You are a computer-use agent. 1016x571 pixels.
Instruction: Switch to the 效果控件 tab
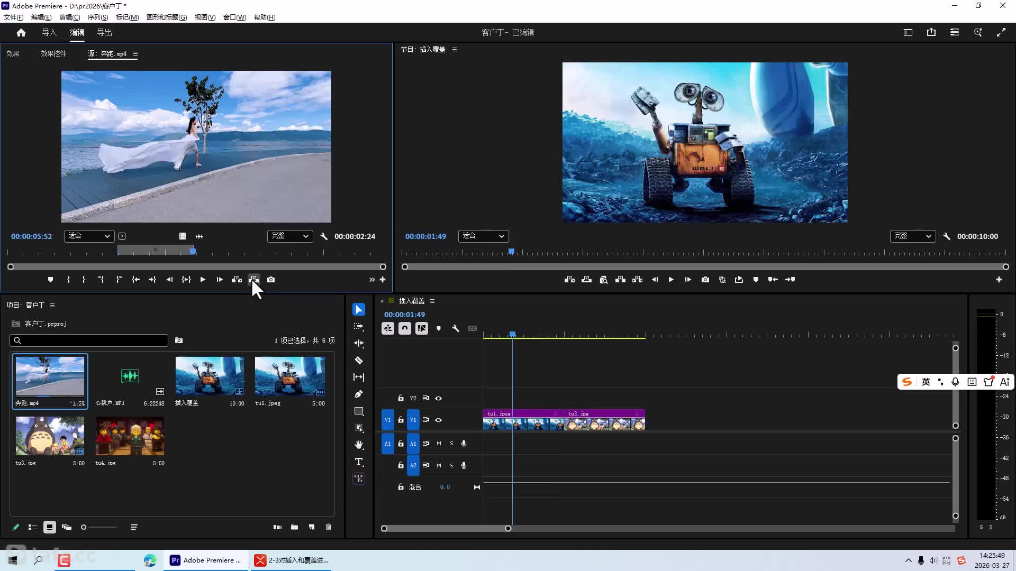point(53,54)
